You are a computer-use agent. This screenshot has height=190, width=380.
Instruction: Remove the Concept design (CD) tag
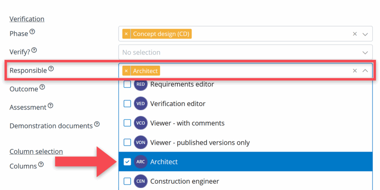tap(126, 34)
